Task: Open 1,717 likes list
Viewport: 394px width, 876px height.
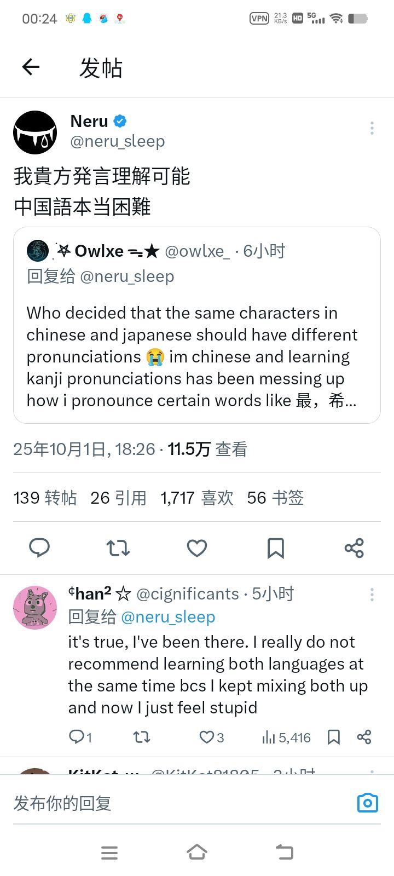Action: pos(197,498)
